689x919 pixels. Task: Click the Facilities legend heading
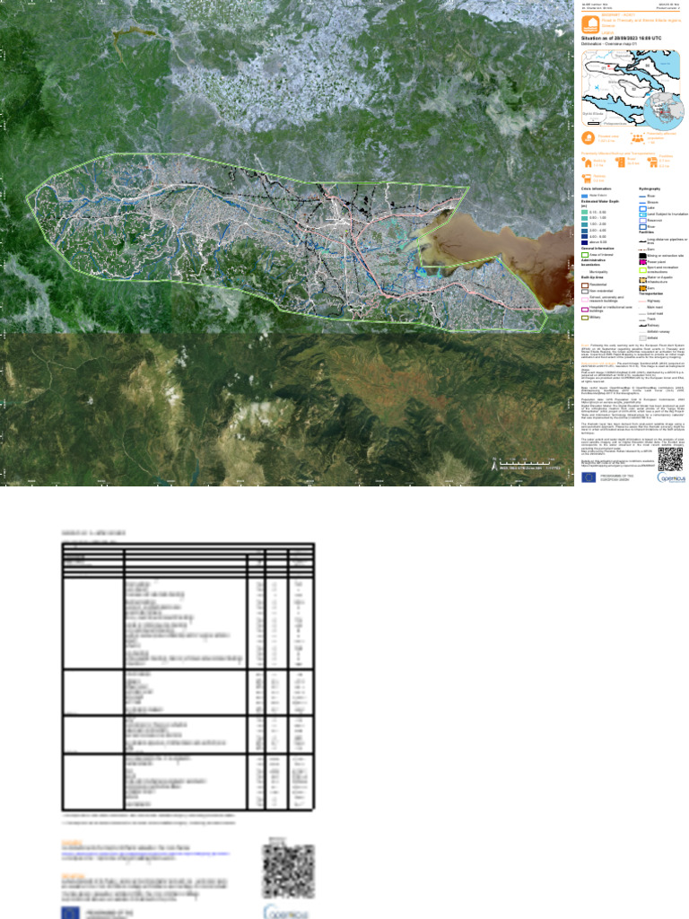pyautogui.click(x=646, y=232)
